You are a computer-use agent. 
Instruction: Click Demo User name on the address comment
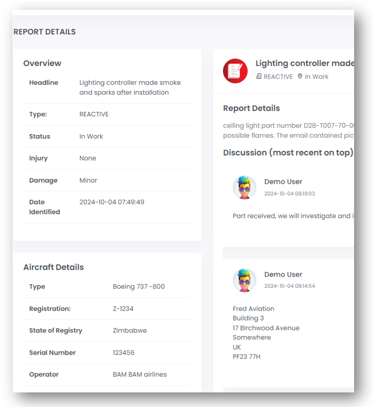pos(283,275)
